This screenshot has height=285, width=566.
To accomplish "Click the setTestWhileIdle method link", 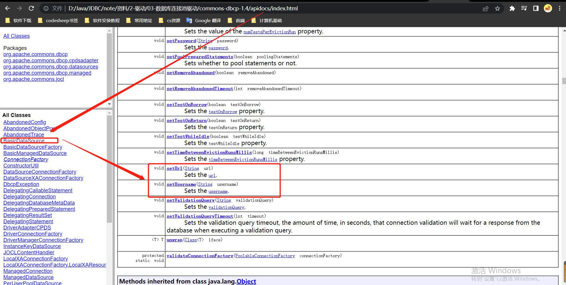I will pos(188,136).
